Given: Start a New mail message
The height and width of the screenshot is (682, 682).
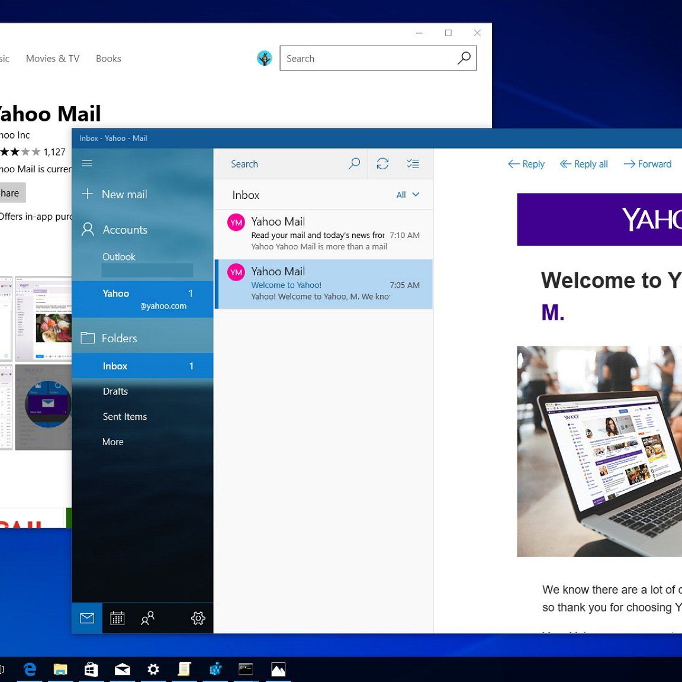Looking at the screenshot, I should 124,194.
